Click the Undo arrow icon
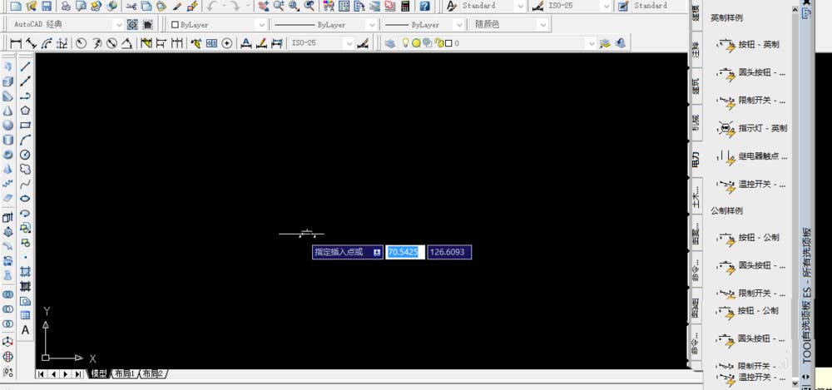The width and height of the screenshot is (832, 390). coord(210,6)
